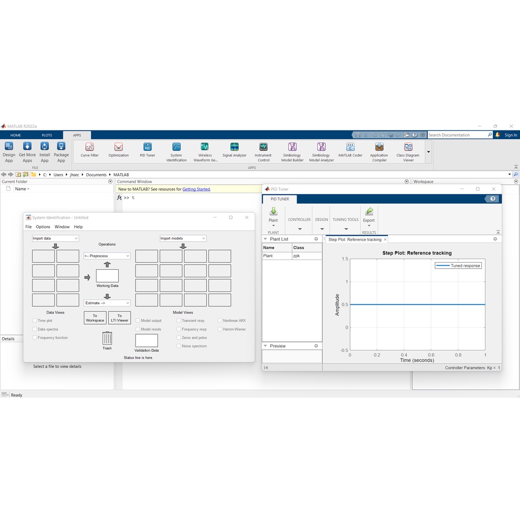
Task: Click the Search Documentation field
Action: [457, 135]
